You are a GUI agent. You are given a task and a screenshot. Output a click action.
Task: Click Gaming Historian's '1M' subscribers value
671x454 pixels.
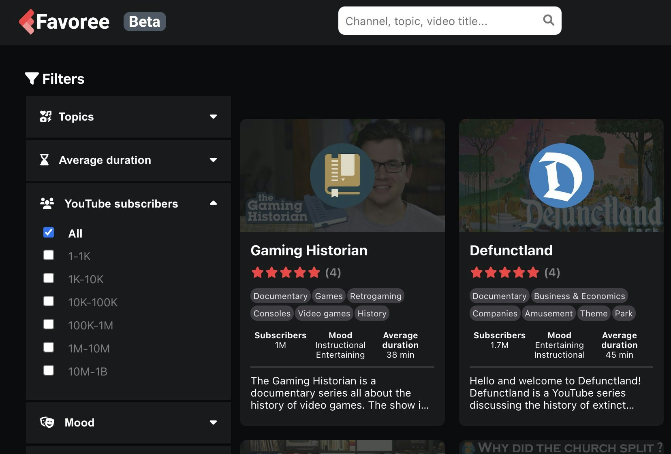pyautogui.click(x=280, y=345)
